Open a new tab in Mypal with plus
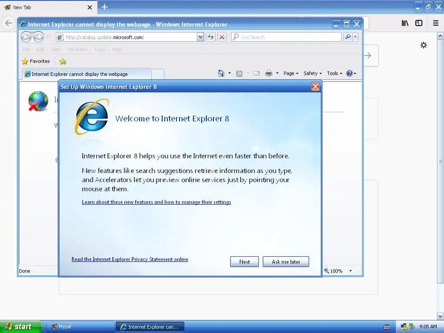Viewport: 444px width, 333px height. (x=104, y=7)
